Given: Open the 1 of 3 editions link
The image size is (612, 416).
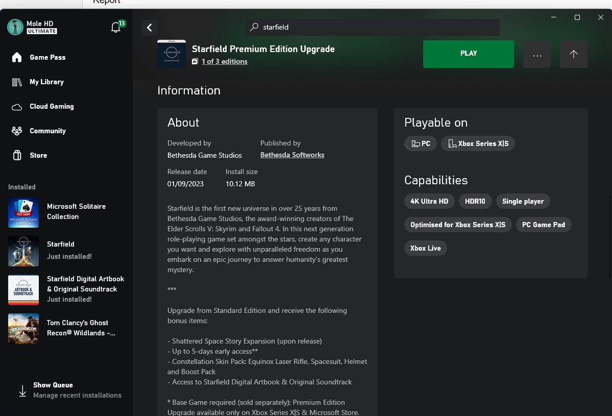Looking at the screenshot, I should (225, 61).
